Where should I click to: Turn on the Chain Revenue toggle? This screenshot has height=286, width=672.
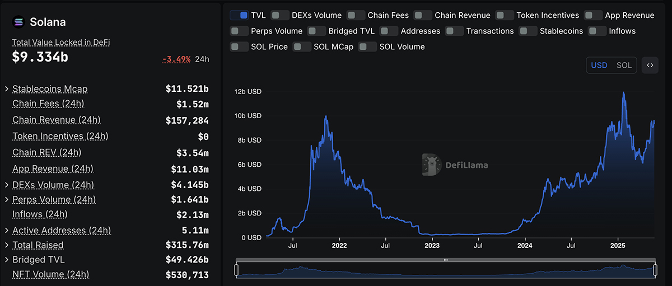point(423,15)
